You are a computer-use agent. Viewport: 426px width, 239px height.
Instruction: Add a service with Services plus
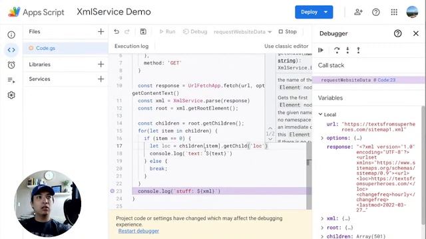coord(101,79)
